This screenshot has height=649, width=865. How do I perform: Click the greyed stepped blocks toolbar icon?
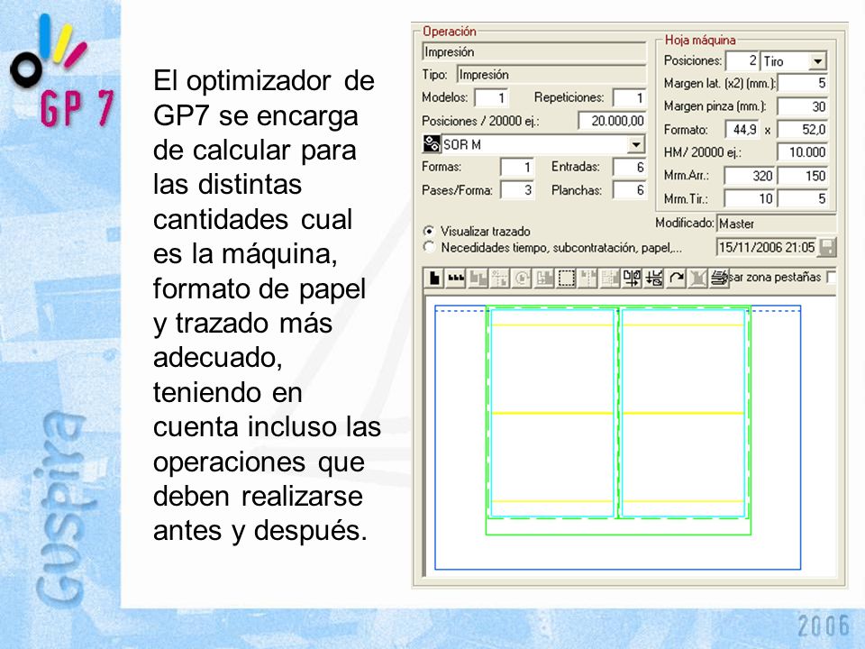tap(478, 278)
